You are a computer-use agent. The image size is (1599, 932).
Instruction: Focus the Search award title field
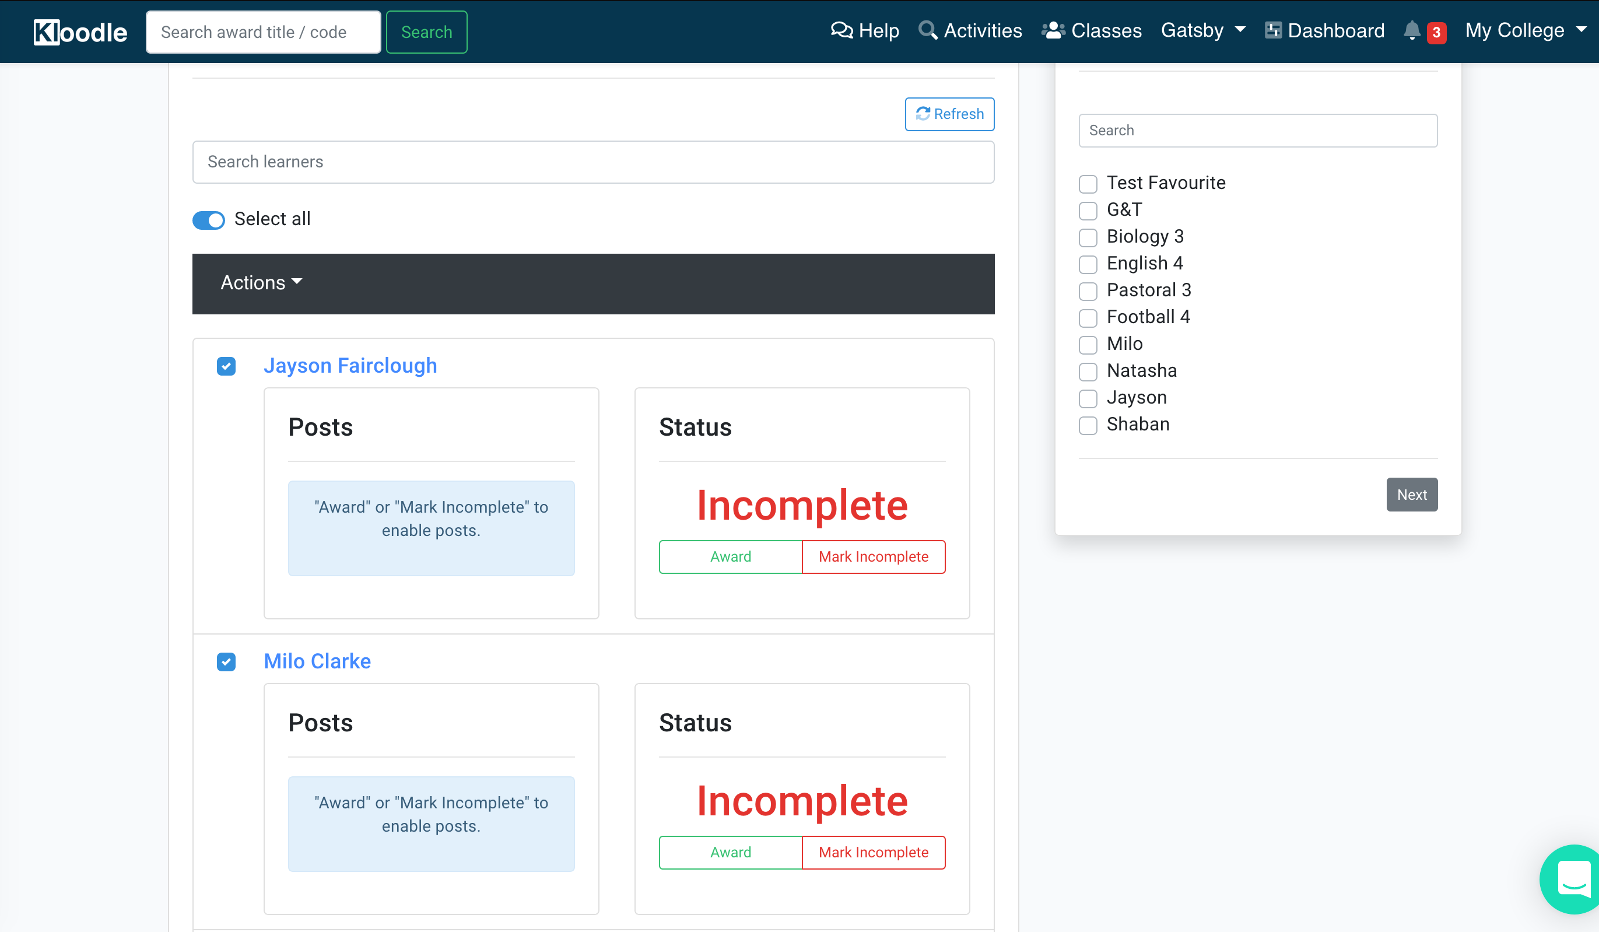pos(264,32)
